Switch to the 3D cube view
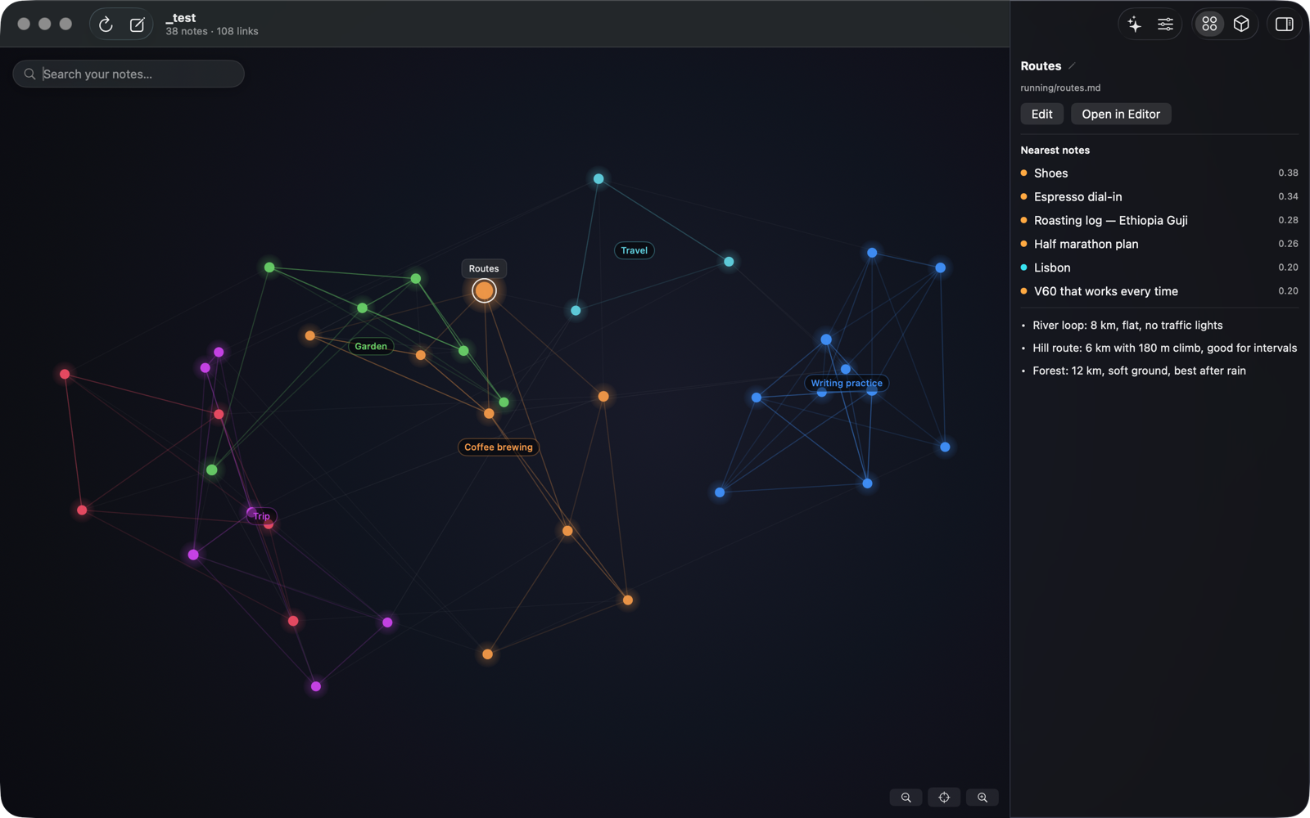Image resolution: width=1310 pixels, height=818 pixels. tap(1241, 25)
